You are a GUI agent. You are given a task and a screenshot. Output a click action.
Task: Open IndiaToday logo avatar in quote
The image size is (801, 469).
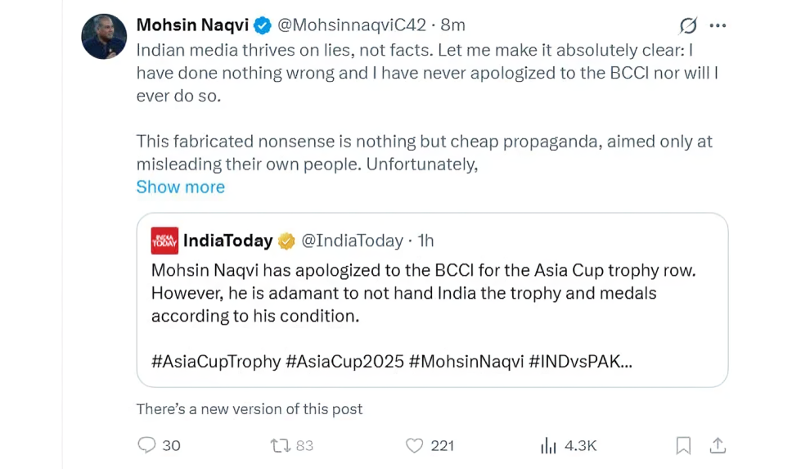[x=164, y=241]
